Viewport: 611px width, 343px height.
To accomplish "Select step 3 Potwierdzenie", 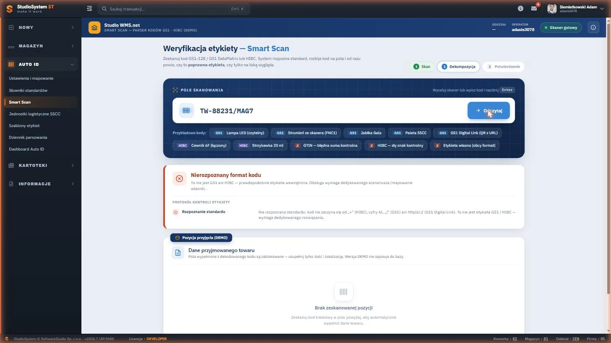I will [x=503, y=67].
